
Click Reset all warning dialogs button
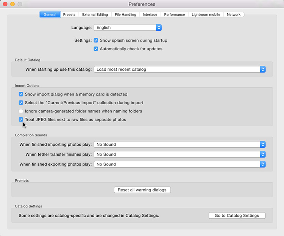[x=142, y=190]
